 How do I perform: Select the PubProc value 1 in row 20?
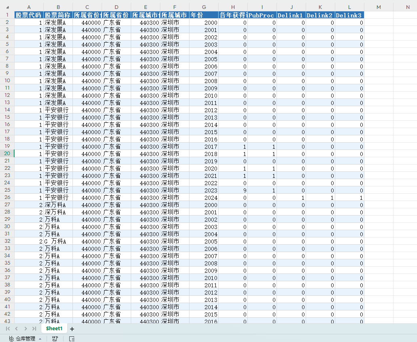coord(262,154)
